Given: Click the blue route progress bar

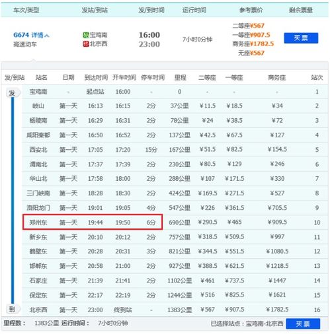Looking at the screenshot, I should [13, 201].
